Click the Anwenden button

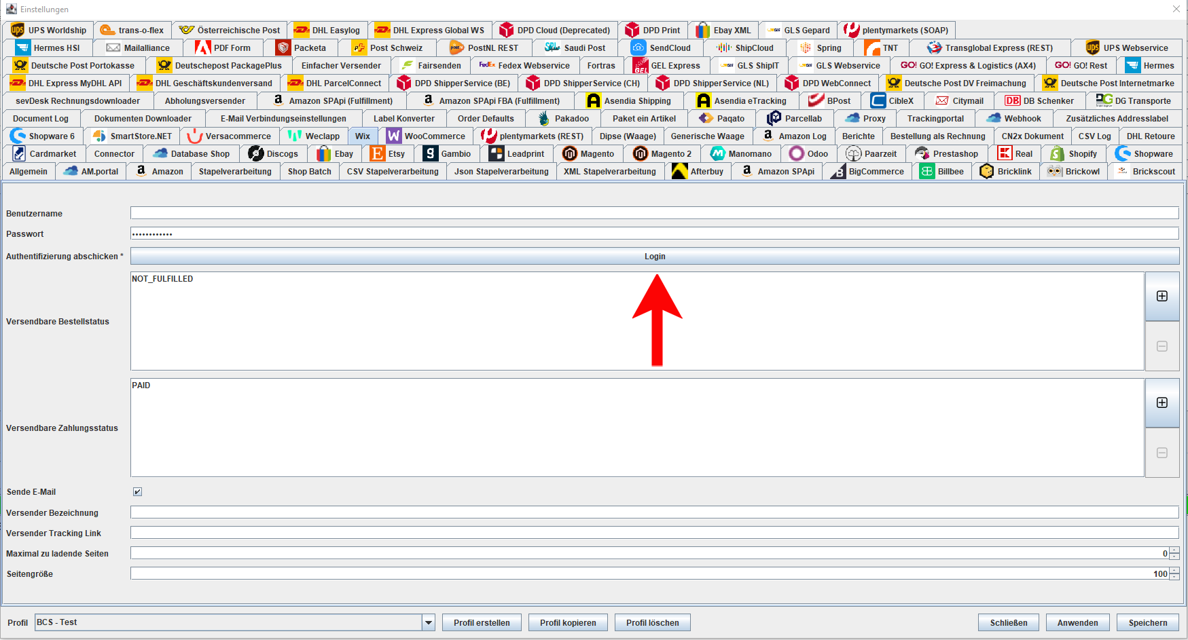tap(1078, 622)
